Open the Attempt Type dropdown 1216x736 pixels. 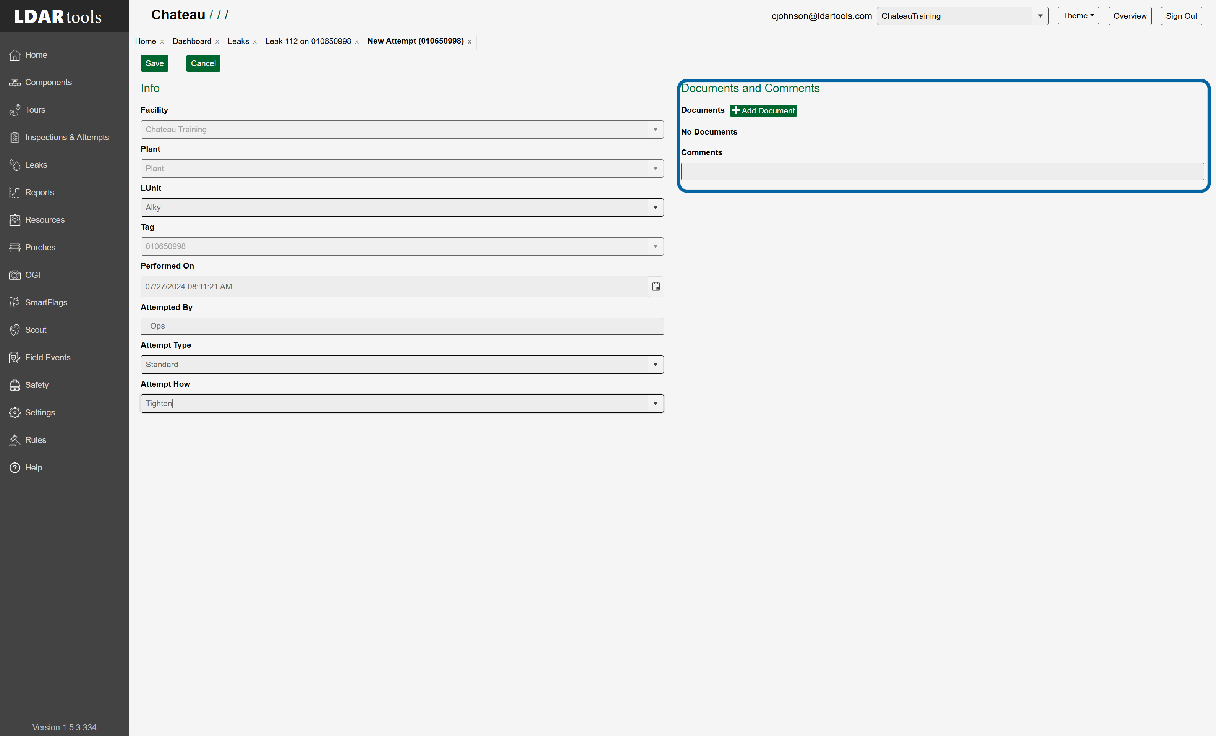tap(656, 364)
